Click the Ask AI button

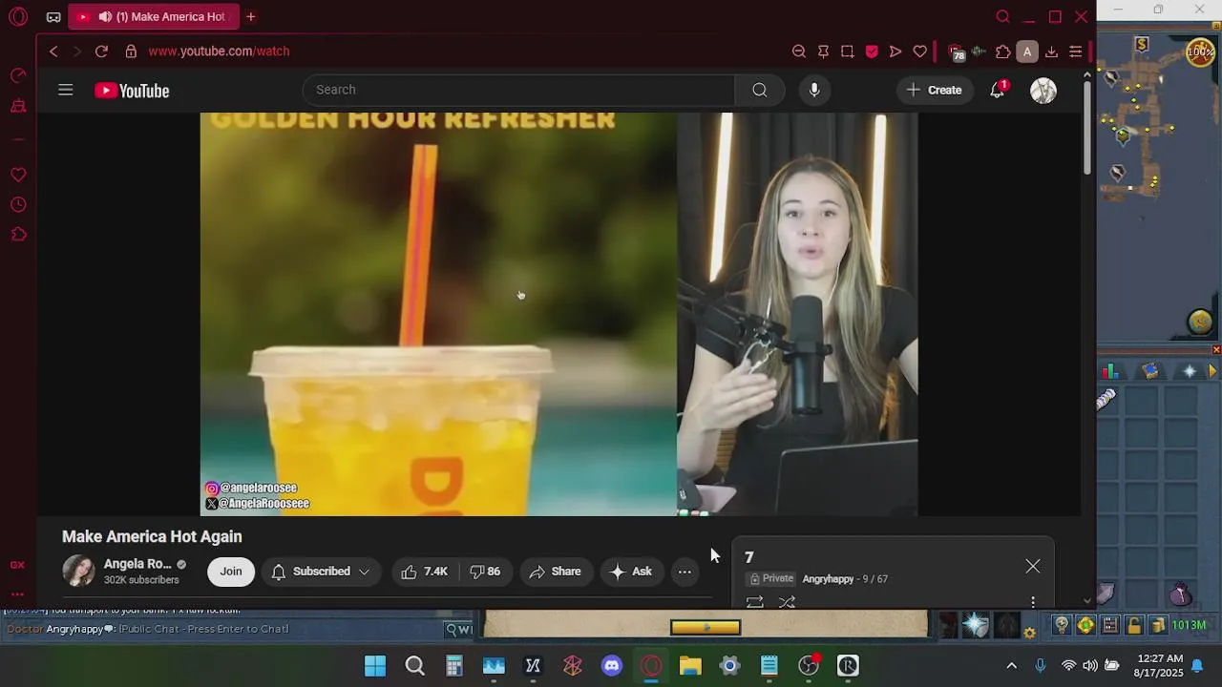pos(632,572)
